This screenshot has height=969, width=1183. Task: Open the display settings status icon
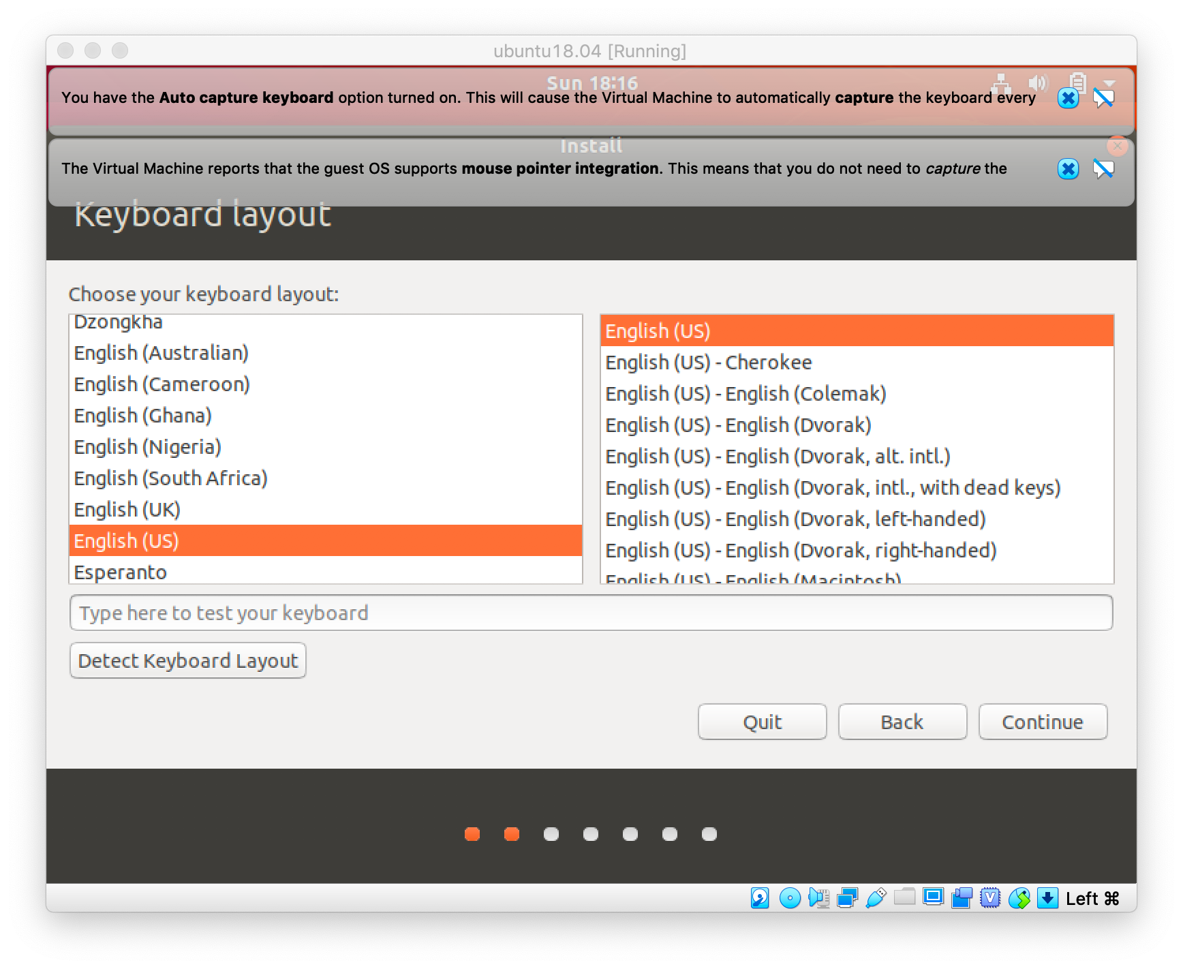point(933,897)
